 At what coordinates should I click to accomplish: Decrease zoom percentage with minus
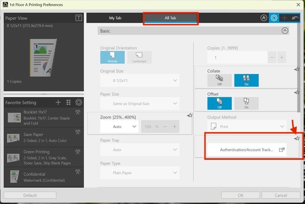pyautogui.click(x=165, y=127)
